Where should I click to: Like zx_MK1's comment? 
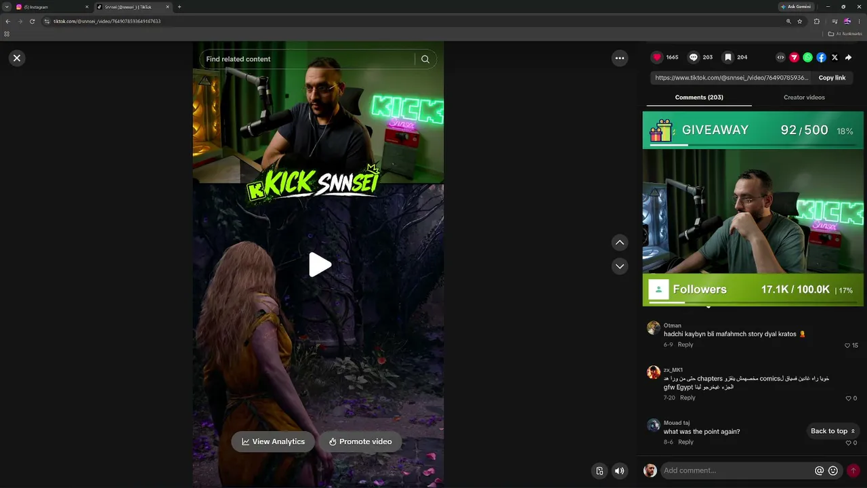(847, 399)
